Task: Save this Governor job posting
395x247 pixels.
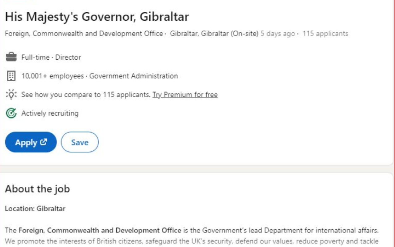Action: pyautogui.click(x=80, y=142)
